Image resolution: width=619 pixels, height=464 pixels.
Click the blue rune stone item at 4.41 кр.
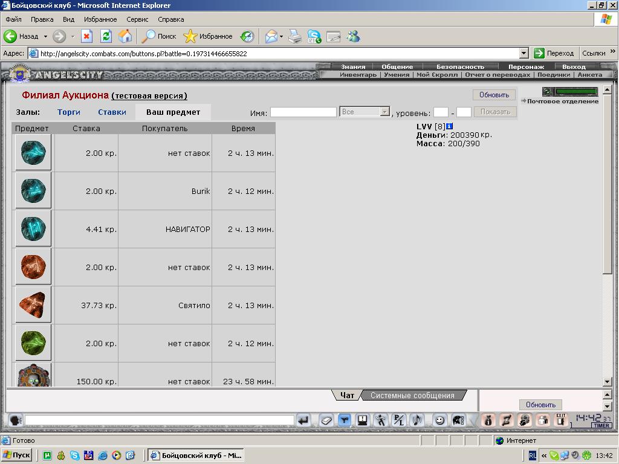[x=33, y=228]
